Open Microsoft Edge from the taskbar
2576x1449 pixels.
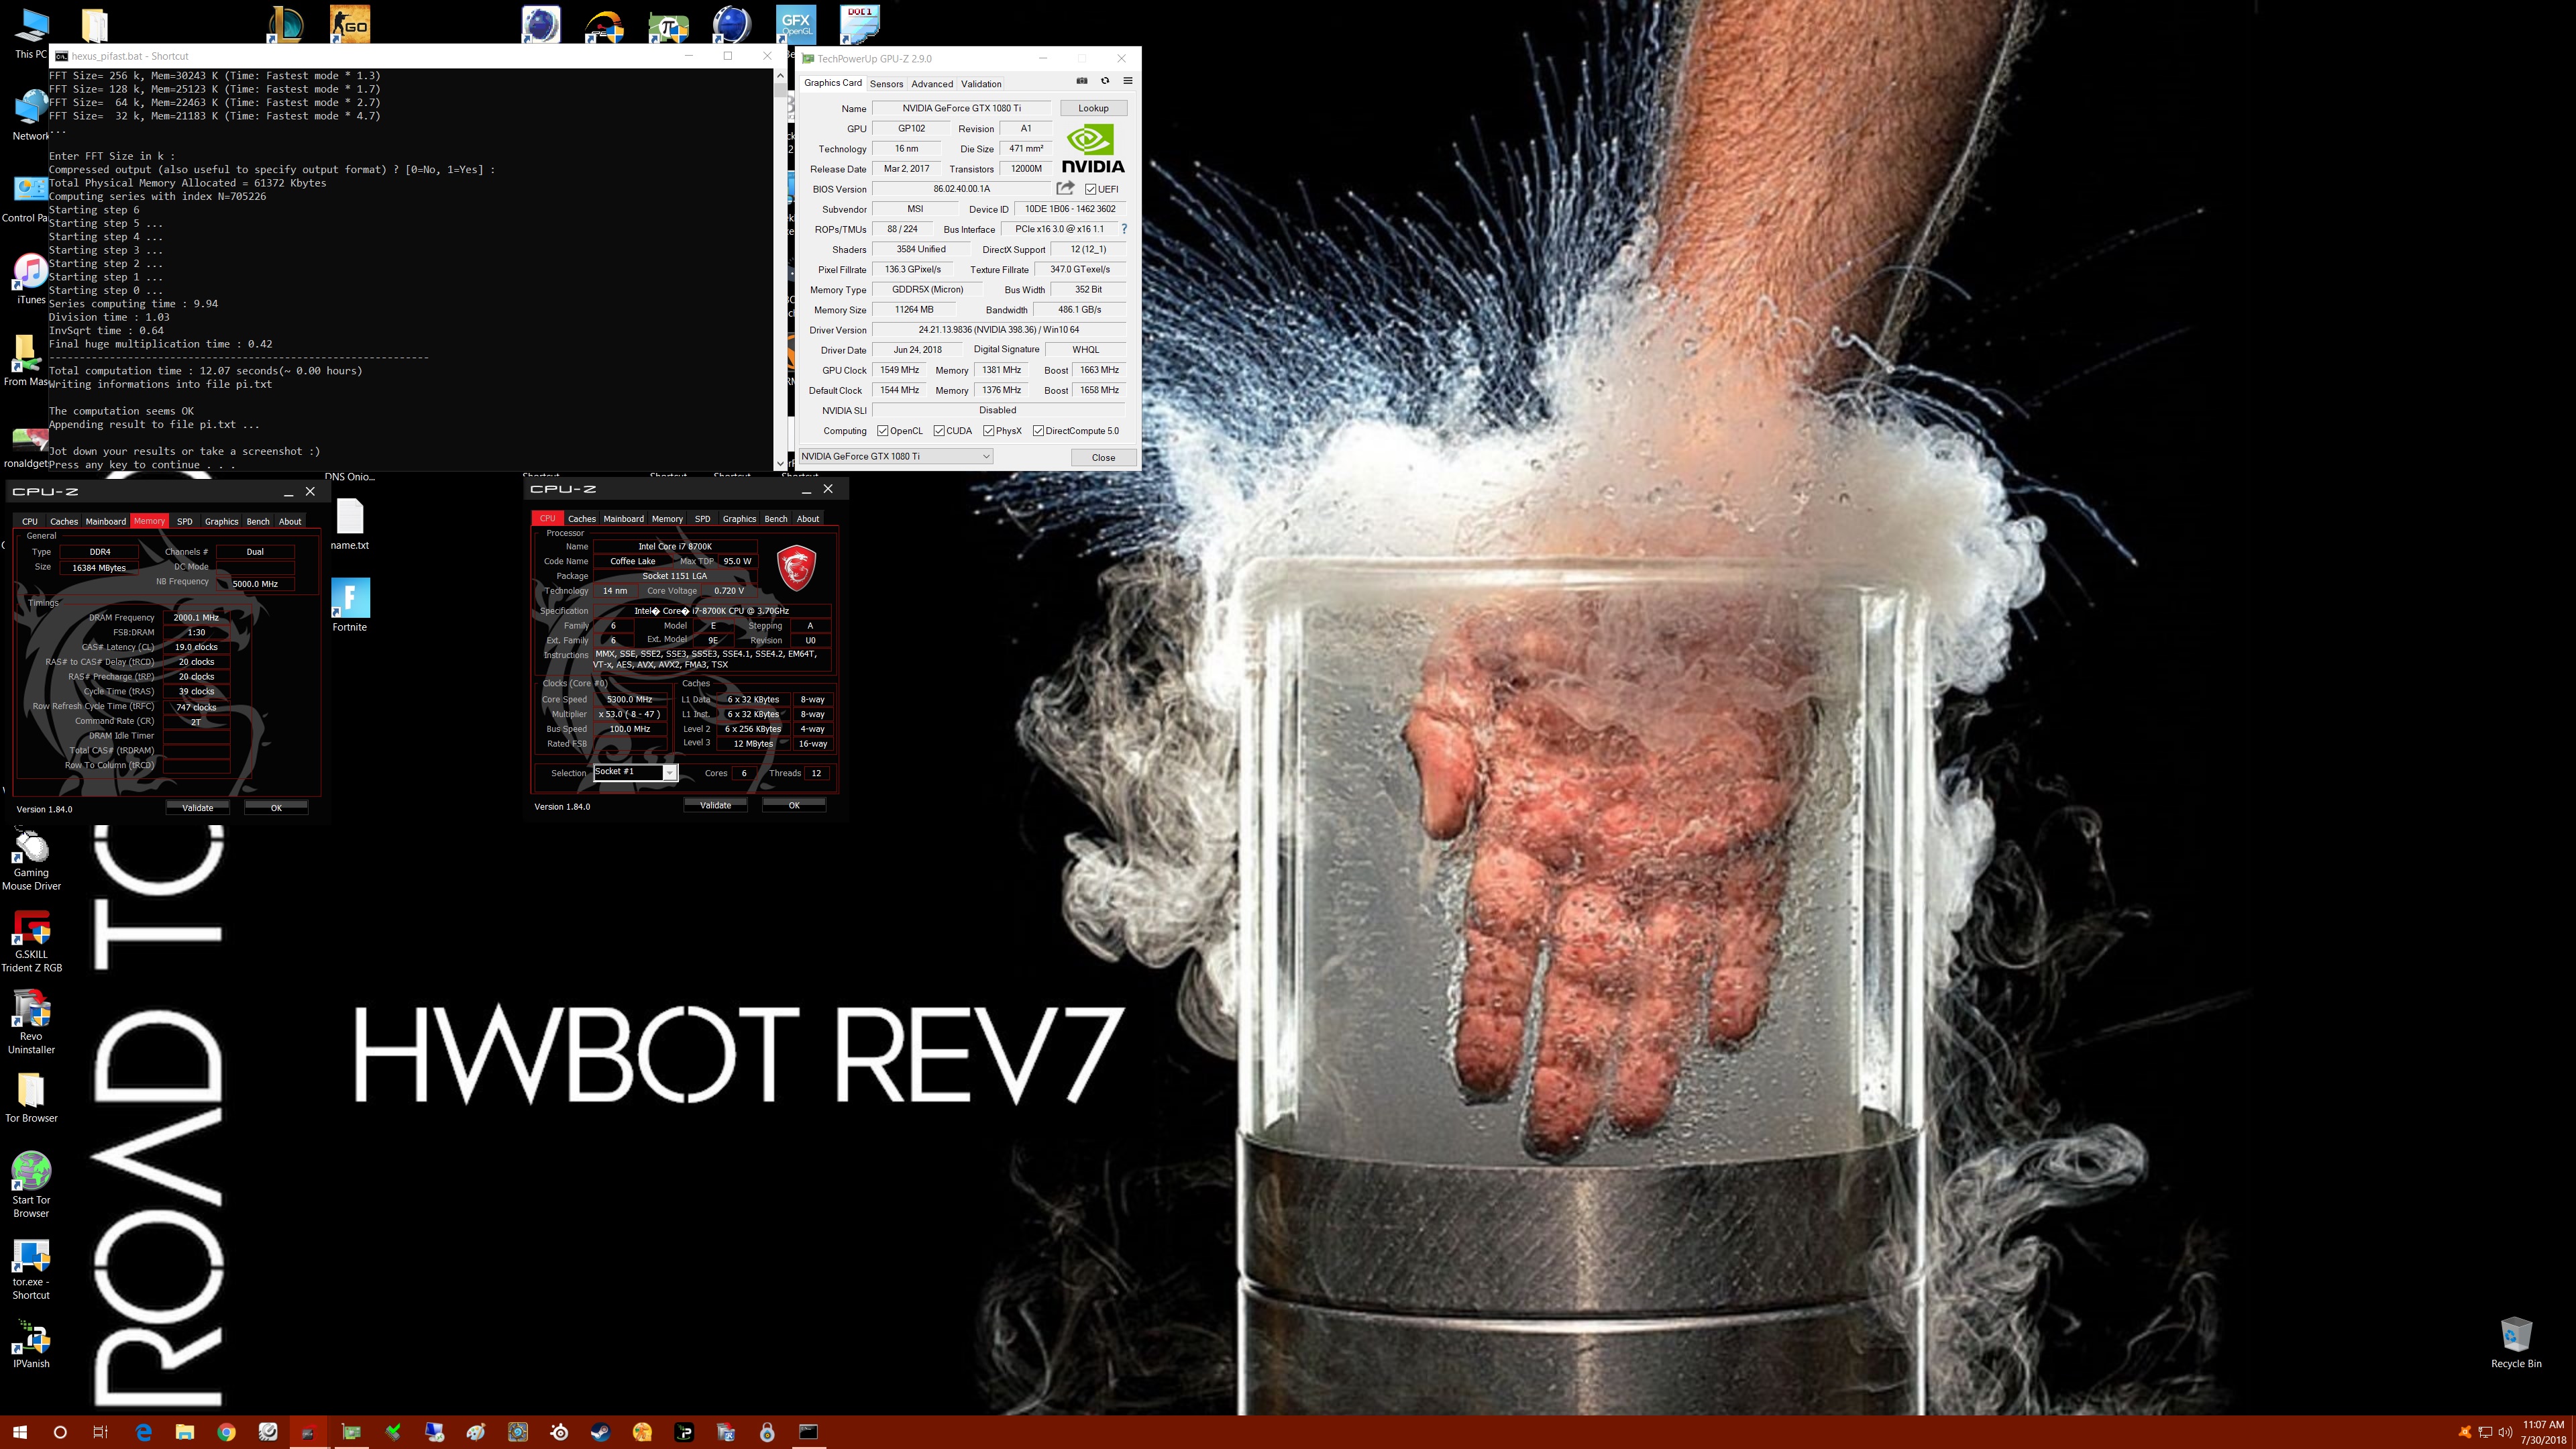pos(143,1432)
